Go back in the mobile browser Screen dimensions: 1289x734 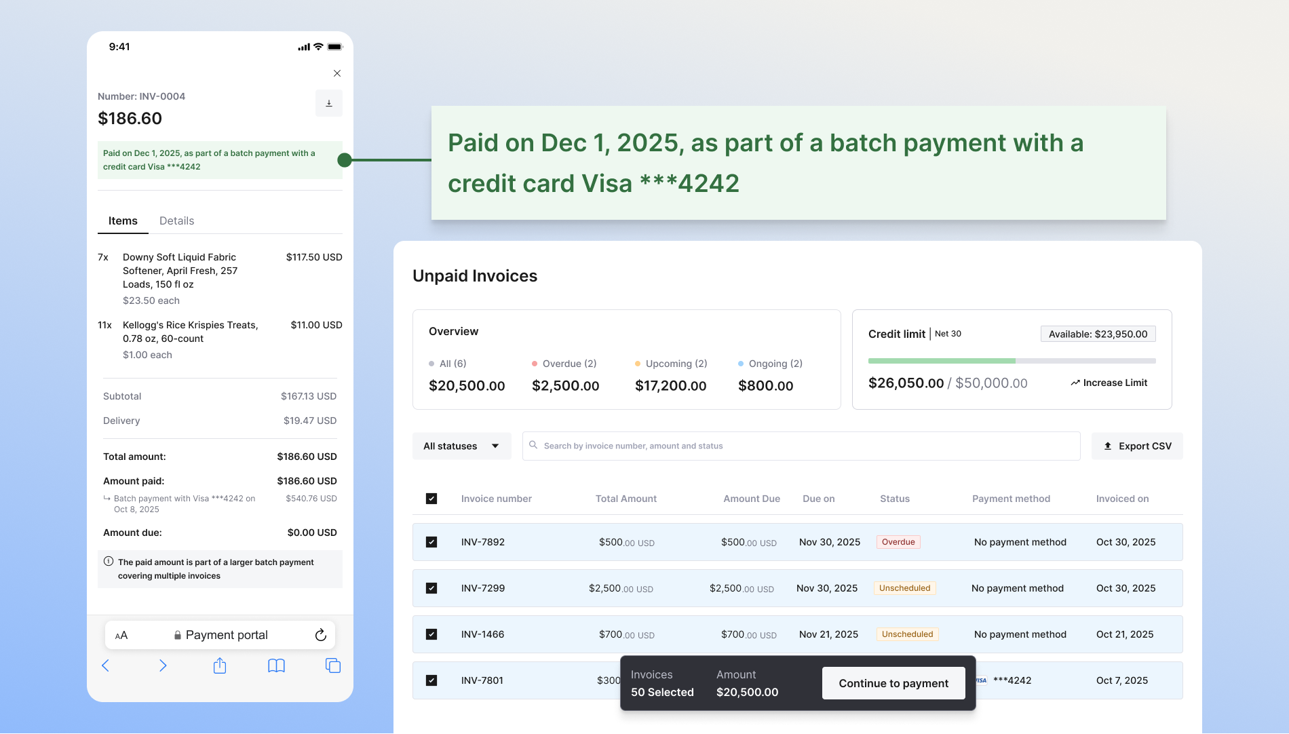coord(105,665)
